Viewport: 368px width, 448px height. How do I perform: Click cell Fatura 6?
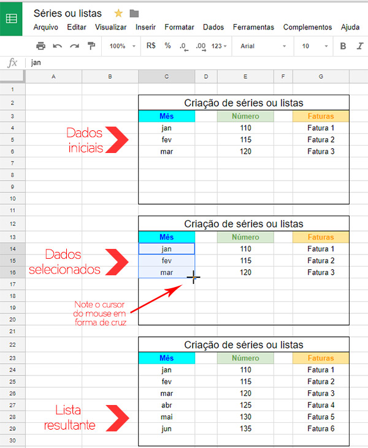pos(321,428)
